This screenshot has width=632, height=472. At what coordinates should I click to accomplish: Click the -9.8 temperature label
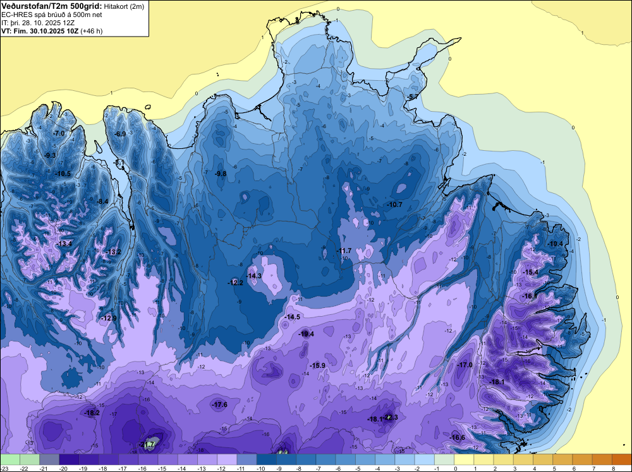[x=221, y=174]
